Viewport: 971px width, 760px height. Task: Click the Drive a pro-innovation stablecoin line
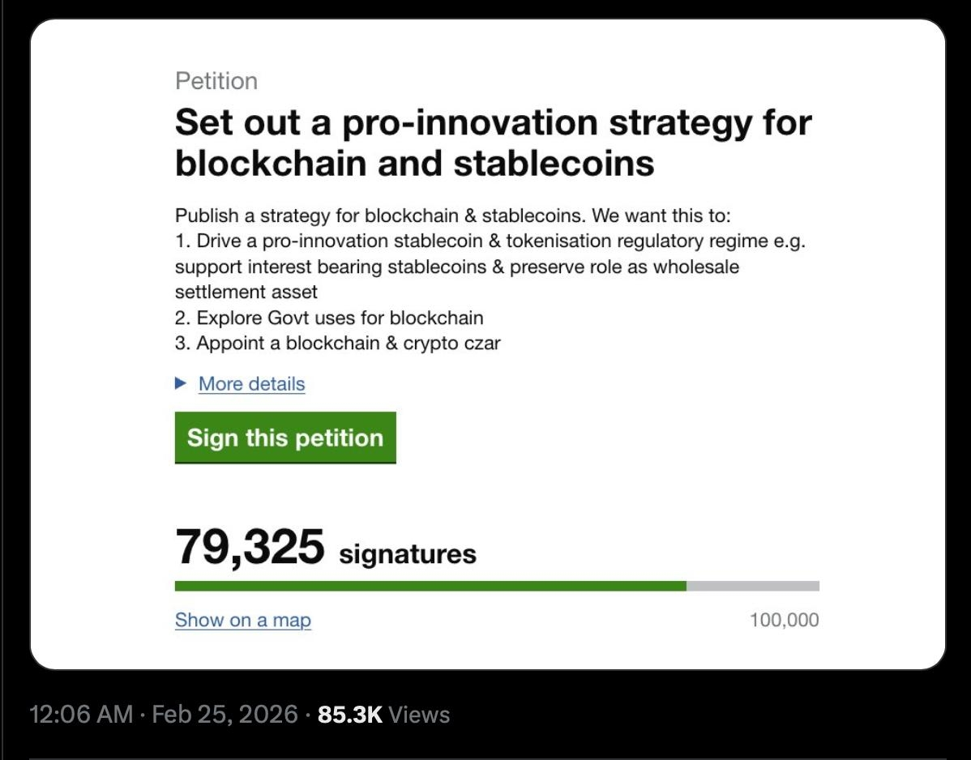click(x=490, y=241)
